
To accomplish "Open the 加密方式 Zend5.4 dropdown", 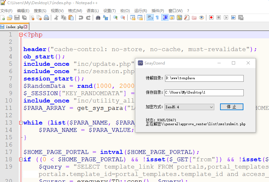I will pos(189,107).
